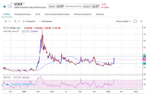Click the pink current price label on price axis
Screen dimensions: 146x94
click(x=144, y=59)
